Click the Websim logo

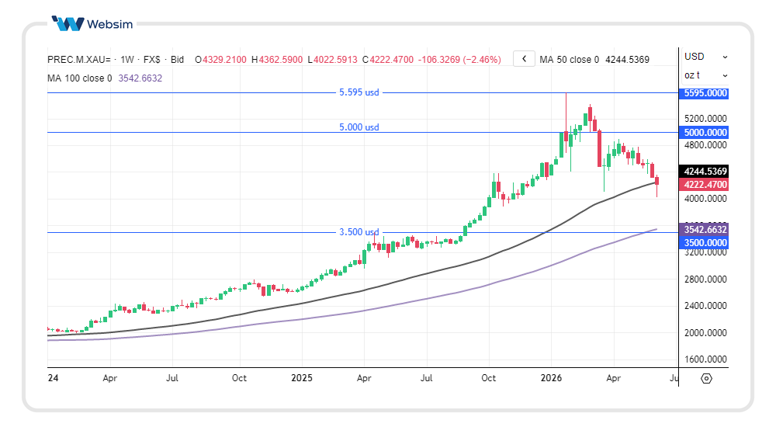(92, 23)
